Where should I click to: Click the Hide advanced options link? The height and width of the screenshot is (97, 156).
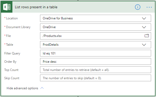pos(22,88)
